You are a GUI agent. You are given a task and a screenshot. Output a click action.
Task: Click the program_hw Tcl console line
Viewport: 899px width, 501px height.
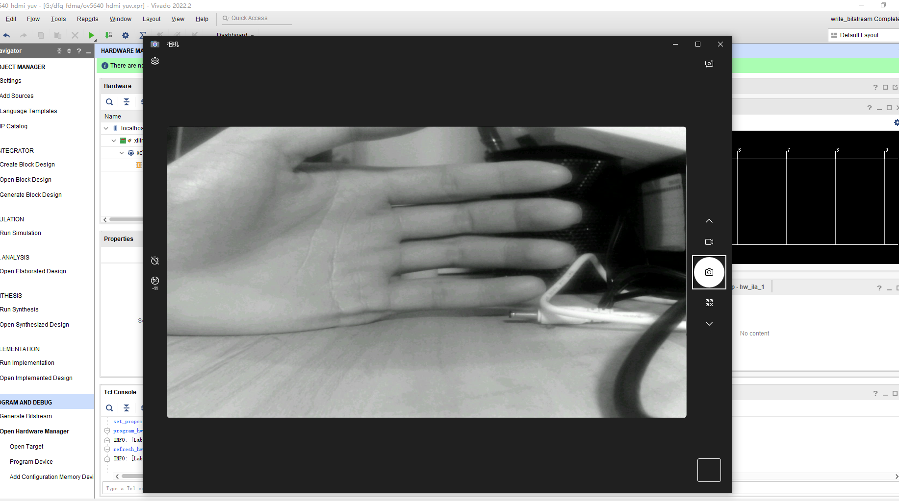tap(127, 431)
